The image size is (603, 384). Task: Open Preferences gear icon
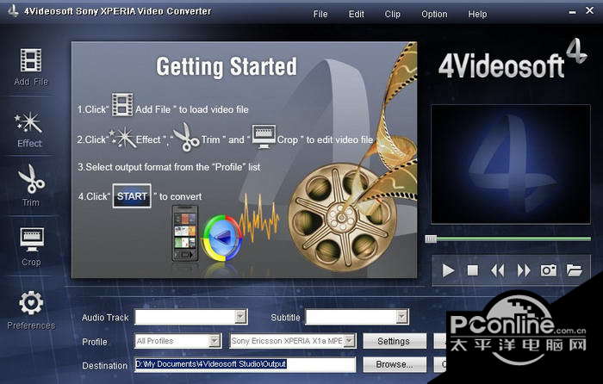click(31, 303)
